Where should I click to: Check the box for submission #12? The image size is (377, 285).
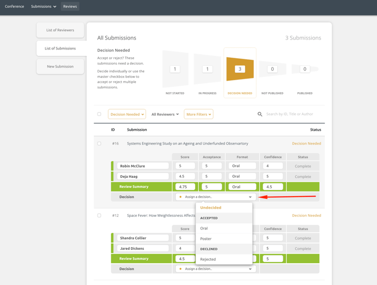click(99, 216)
